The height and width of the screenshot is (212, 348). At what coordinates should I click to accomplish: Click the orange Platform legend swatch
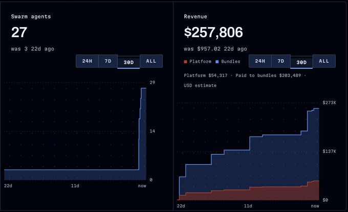click(186, 62)
